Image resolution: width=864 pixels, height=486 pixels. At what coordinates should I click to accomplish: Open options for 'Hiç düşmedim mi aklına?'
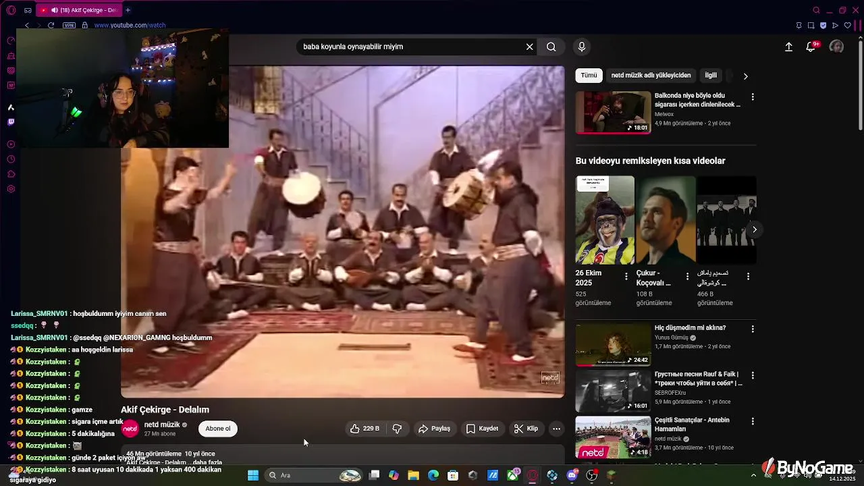coord(753,329)
